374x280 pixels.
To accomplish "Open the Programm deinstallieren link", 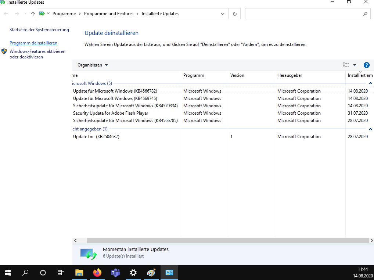I will 33,43.
